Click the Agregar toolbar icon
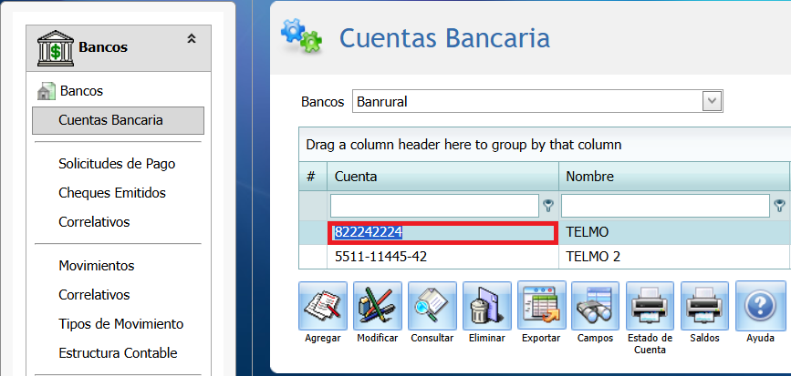 pos(323,306)
